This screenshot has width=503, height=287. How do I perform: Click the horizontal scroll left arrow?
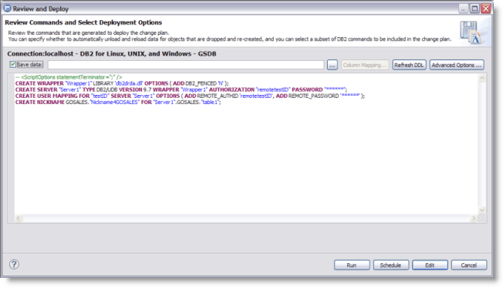click(x=19, y=218)
